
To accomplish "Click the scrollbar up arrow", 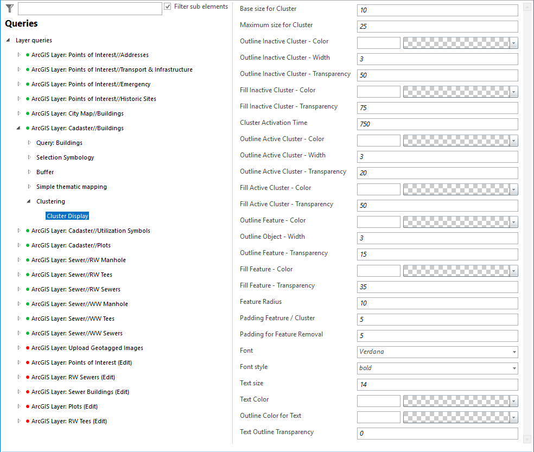I will tap(526, 7).
